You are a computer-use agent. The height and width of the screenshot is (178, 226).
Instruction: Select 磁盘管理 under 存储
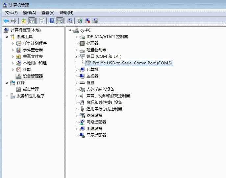tap(31, 89)
